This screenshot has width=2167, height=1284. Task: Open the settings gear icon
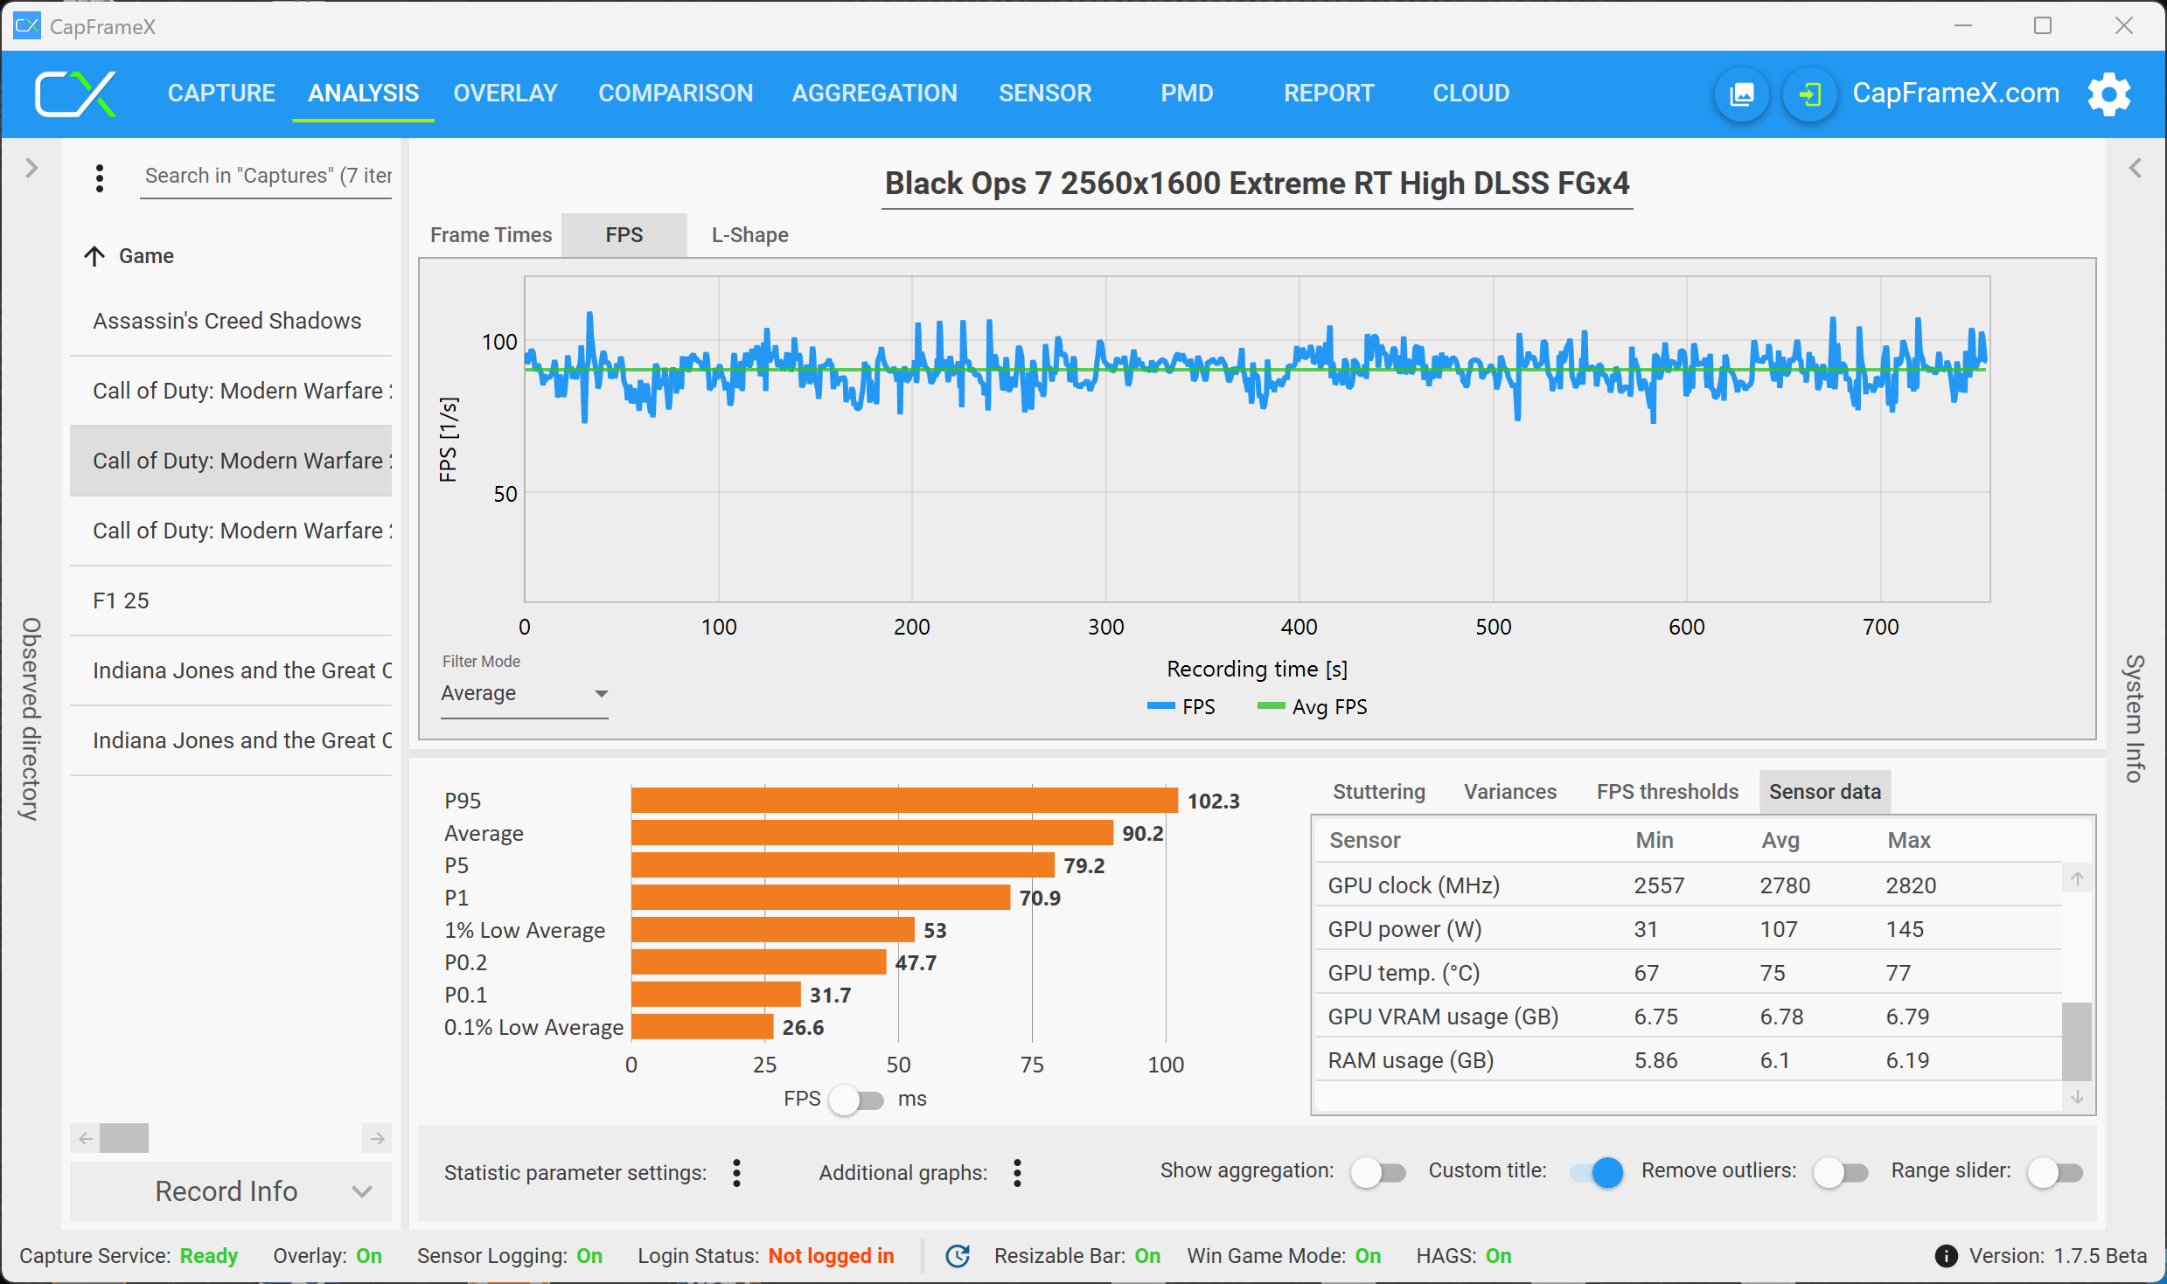pyautogui.click(x=2108, y=94)
